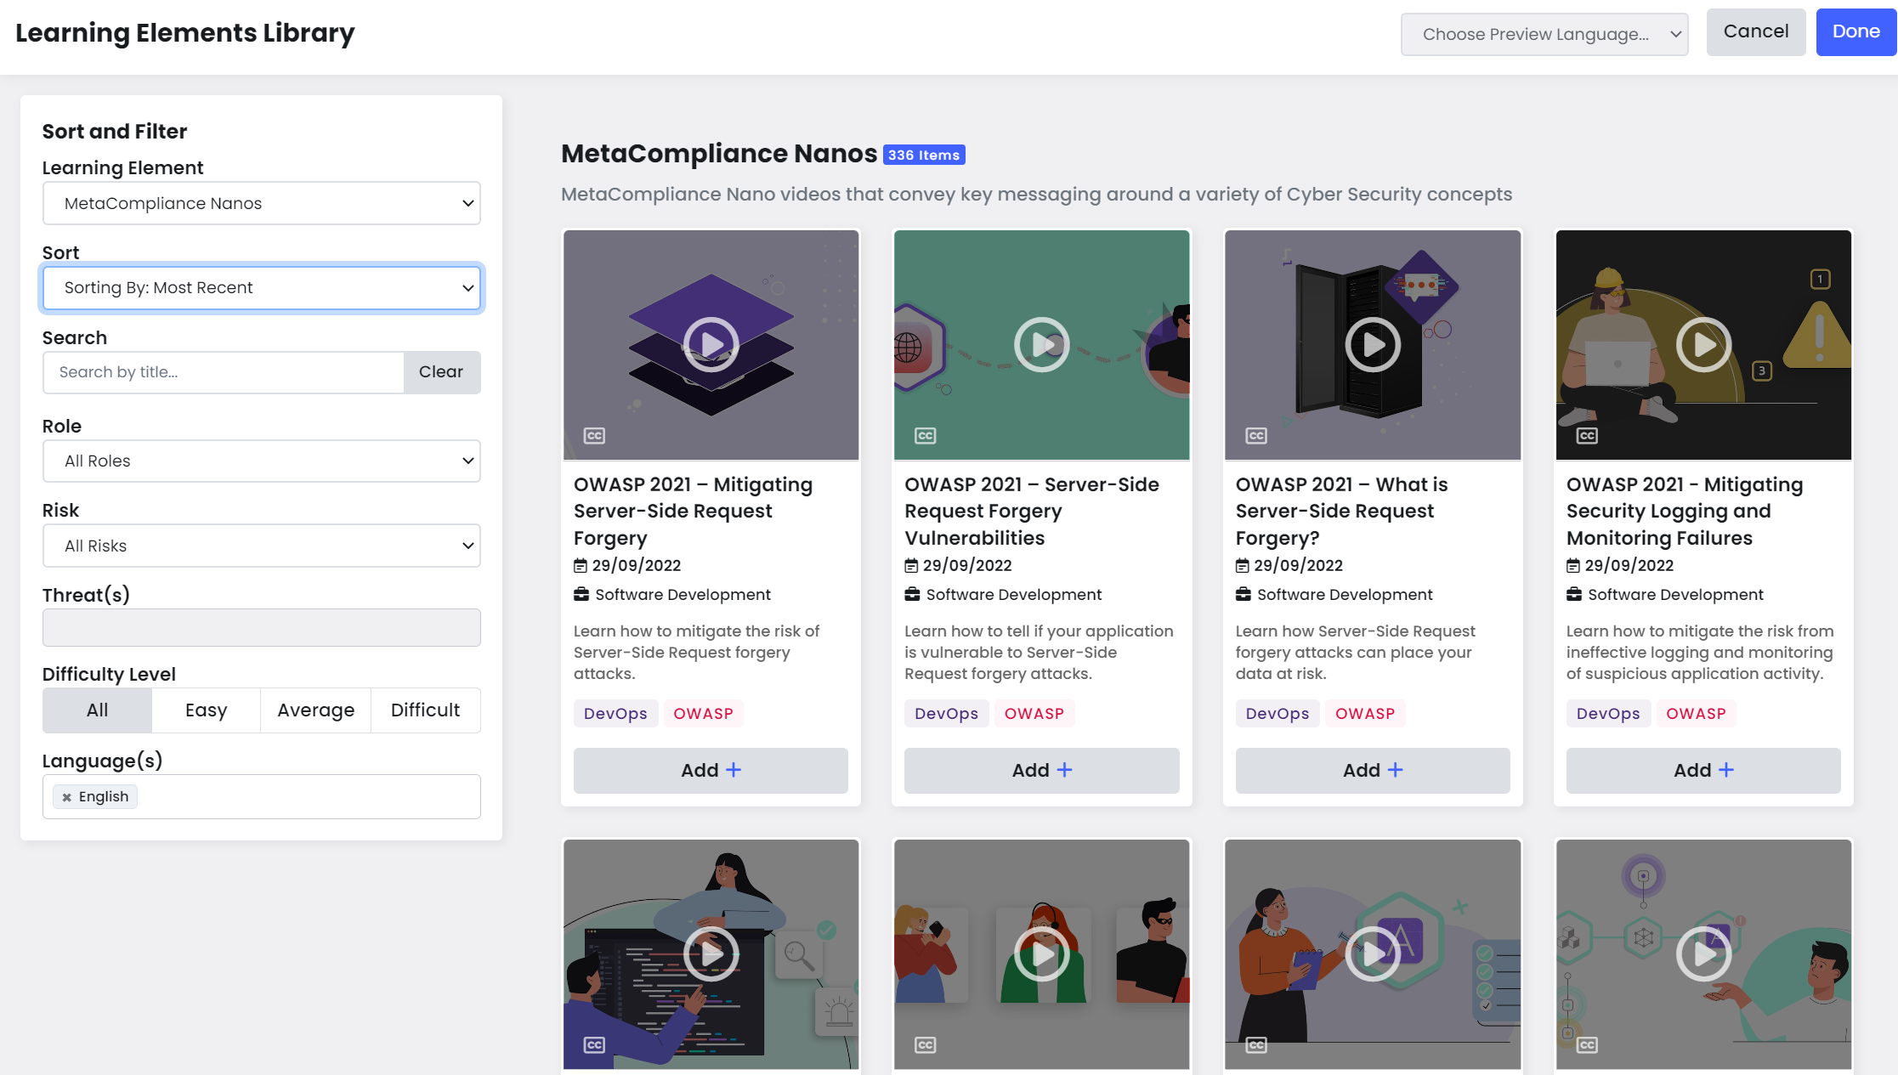The width and height of the screenshot is (1898, 1075).
Task: Open title OWASP 2021 – What is Server-Side Request Forgery?
Action: click(x=1341, y=511)
